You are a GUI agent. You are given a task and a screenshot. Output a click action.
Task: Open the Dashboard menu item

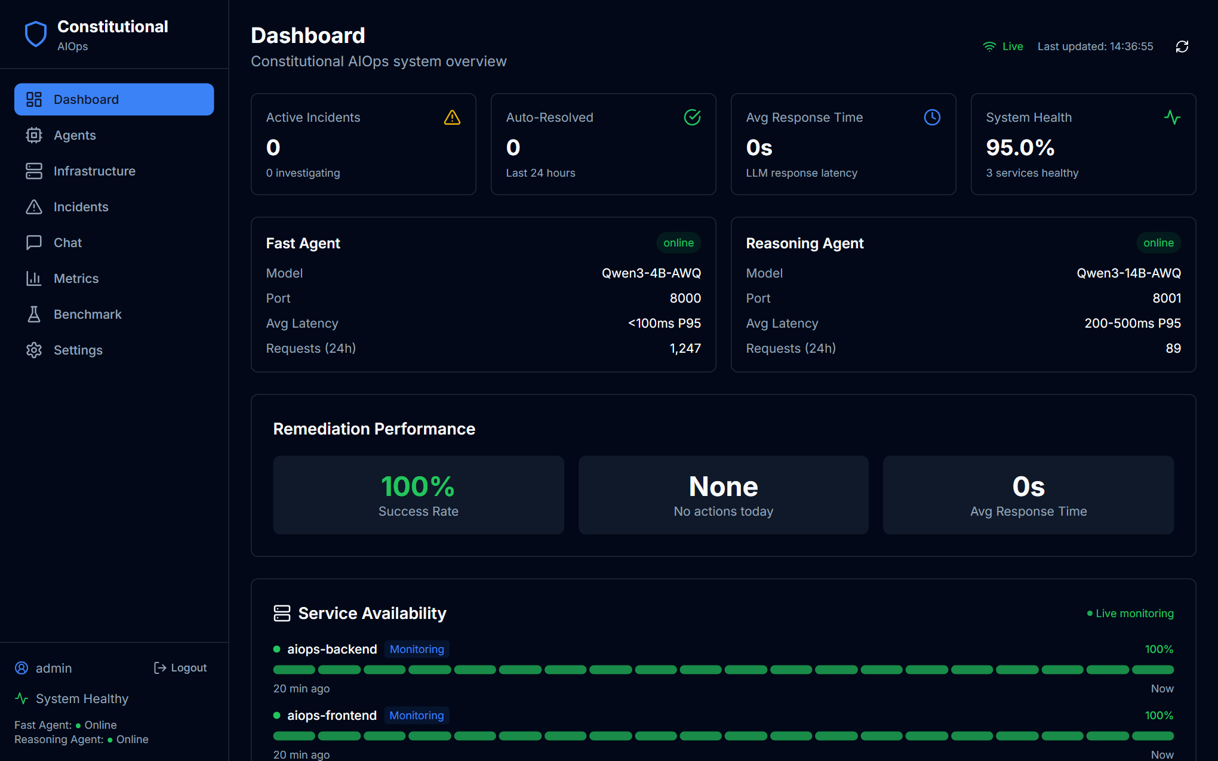click(x=114, y=99)
